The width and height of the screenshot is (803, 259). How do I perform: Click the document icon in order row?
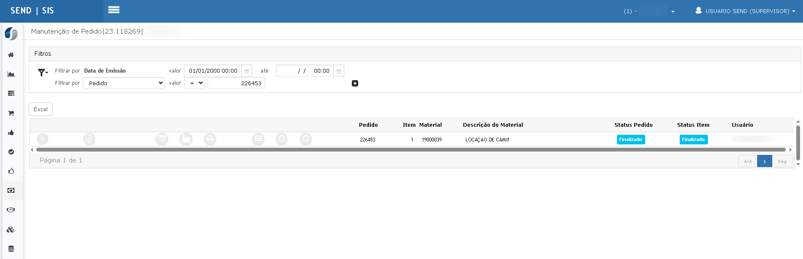[x=89, y=139]
